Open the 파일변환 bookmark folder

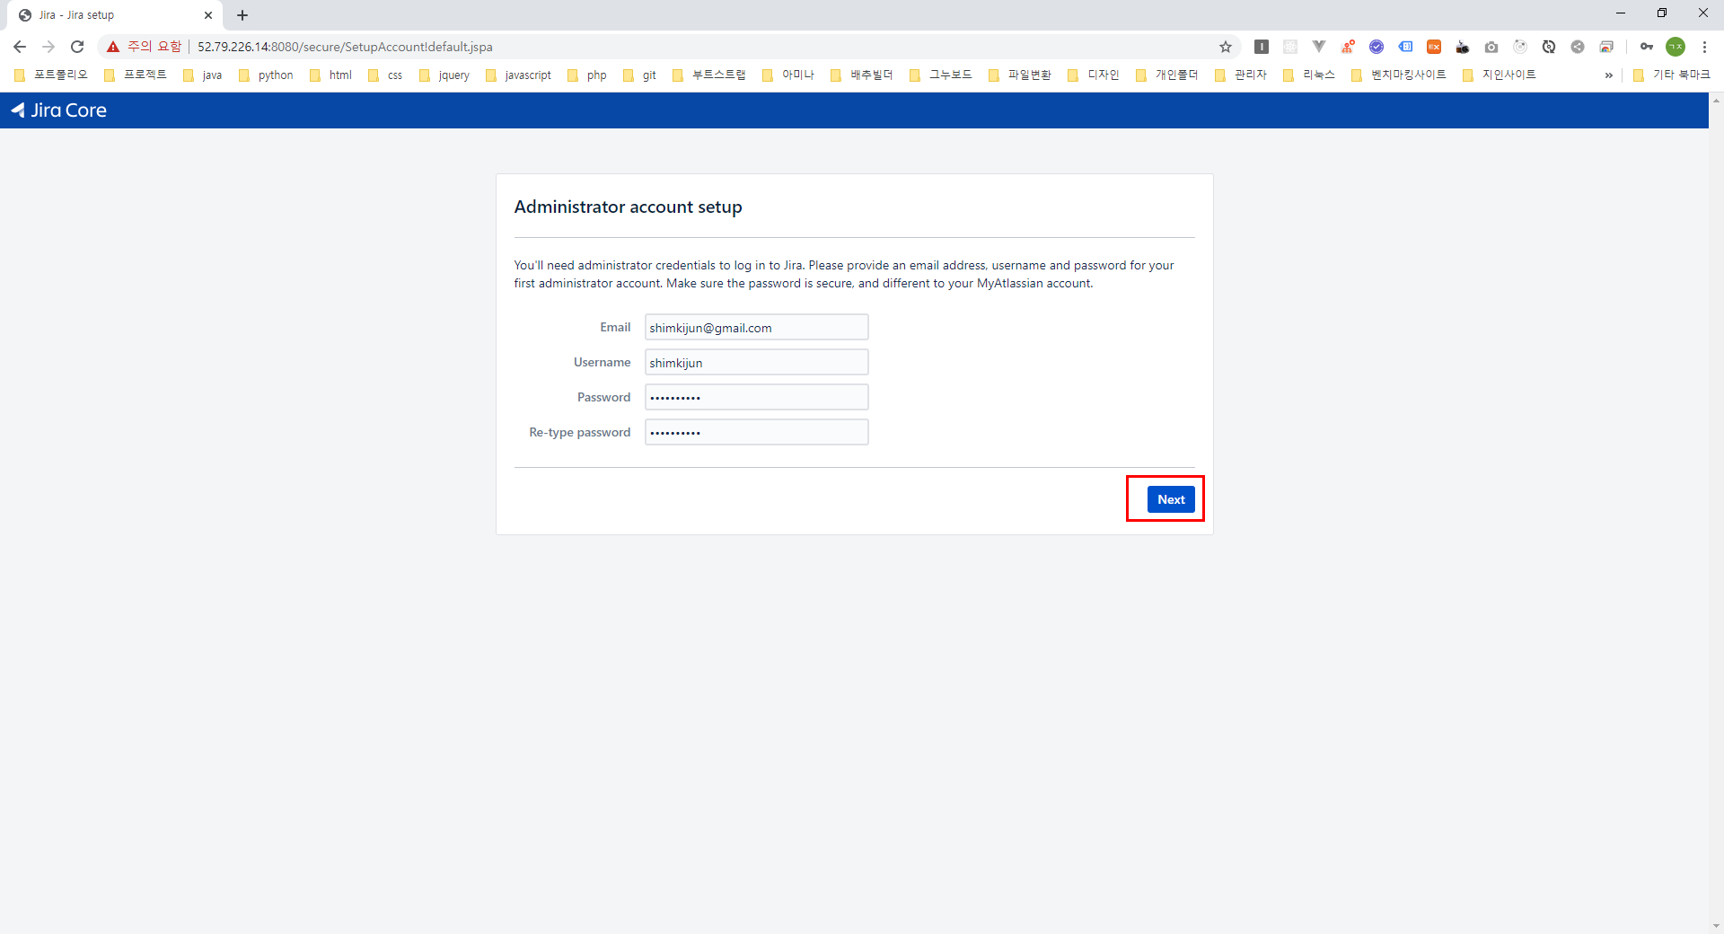coord(1020,75)
